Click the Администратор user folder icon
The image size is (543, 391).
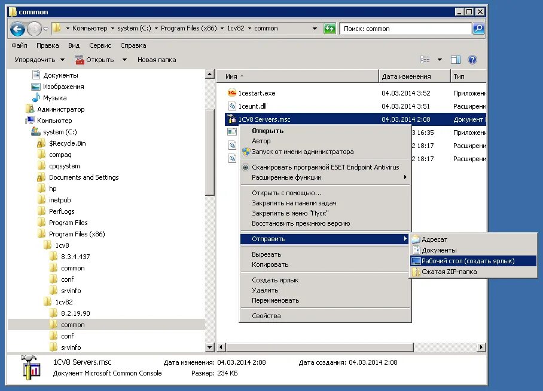pos(30,109)
